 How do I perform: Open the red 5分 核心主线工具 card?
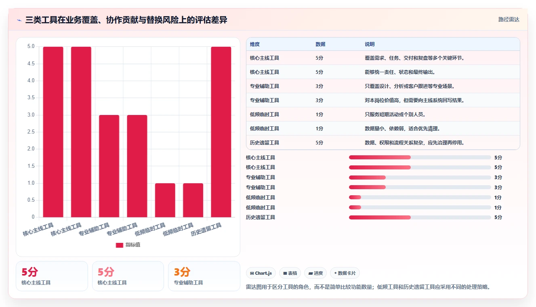pos(52,276)
